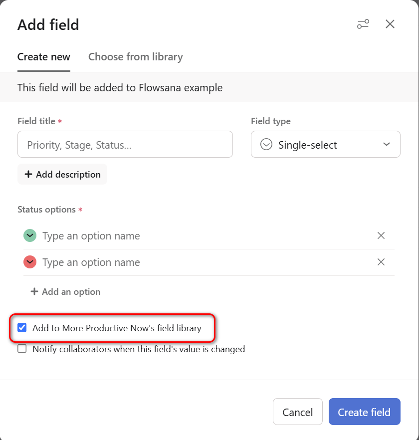
Task: Remove the first status option
Action: pyautogui.click(x=381, y=235)
